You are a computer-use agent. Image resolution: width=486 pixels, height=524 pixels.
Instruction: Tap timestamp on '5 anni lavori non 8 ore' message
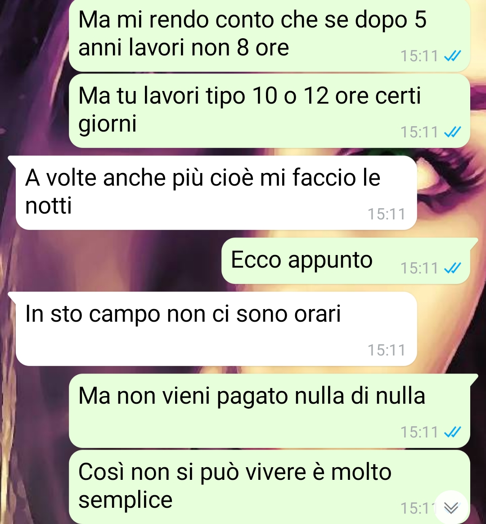(x=419, y=56)
